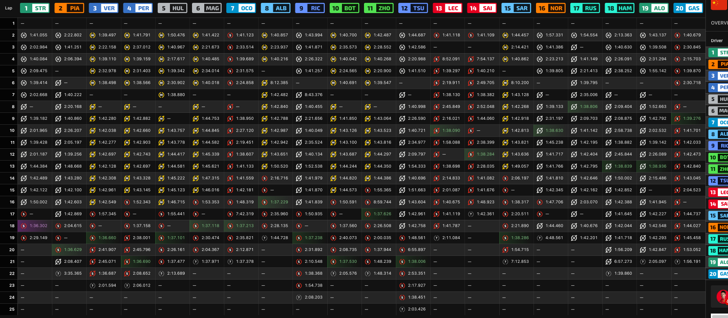Click the soft tyre icon beside 8:52.091
The image size is (728, 318).
click(436, 59)
